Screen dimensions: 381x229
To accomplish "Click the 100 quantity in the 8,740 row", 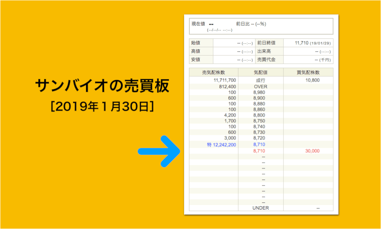I will pos(232,127).
